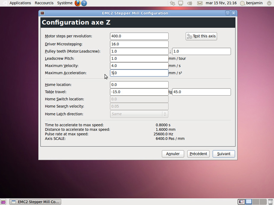This screenshot has width=274, height=205.
Task: Click the '25600.0 Hz' value
Action: [x=163, y=134]
